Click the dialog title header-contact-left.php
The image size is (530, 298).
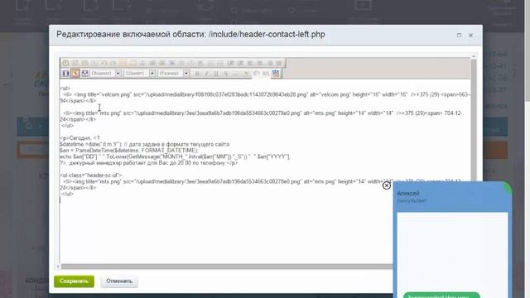(190, 35)
